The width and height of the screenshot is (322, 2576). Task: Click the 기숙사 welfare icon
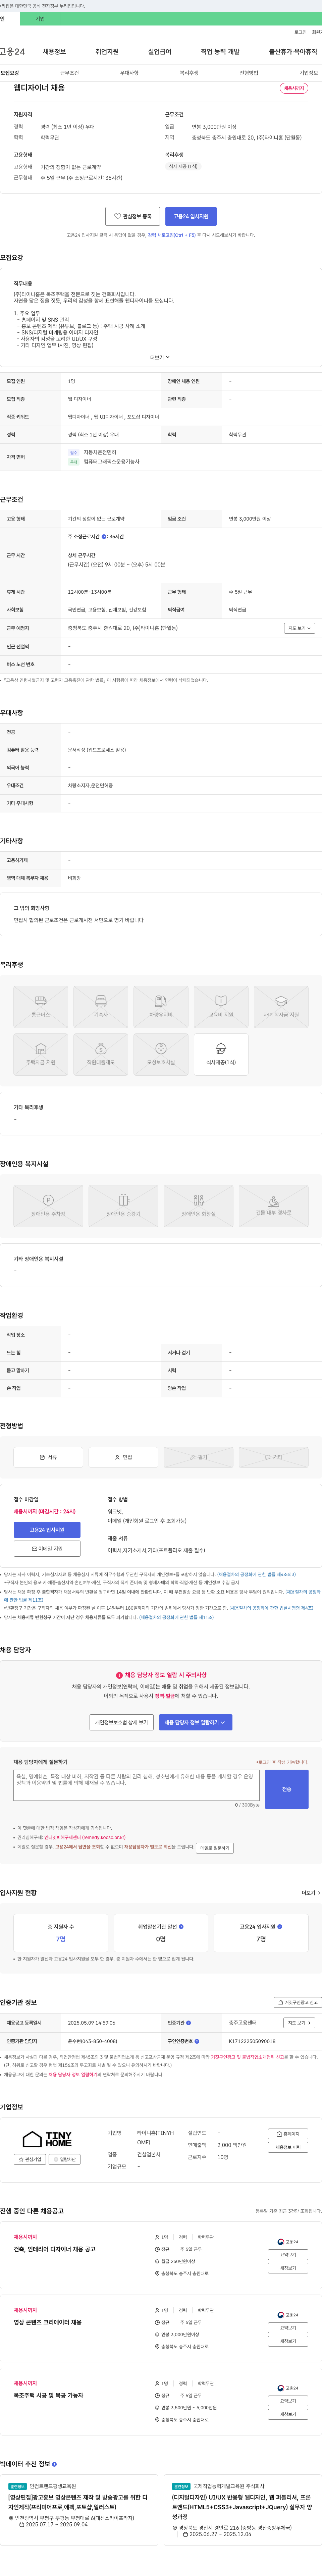(101, 1007)
